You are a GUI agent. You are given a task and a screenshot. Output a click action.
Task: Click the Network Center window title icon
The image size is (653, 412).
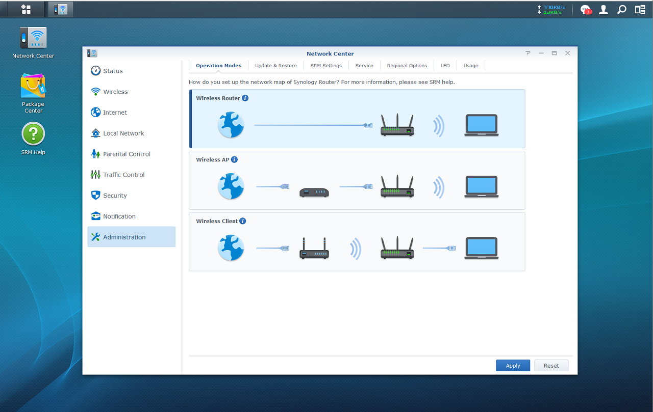[x=92, y=53]
